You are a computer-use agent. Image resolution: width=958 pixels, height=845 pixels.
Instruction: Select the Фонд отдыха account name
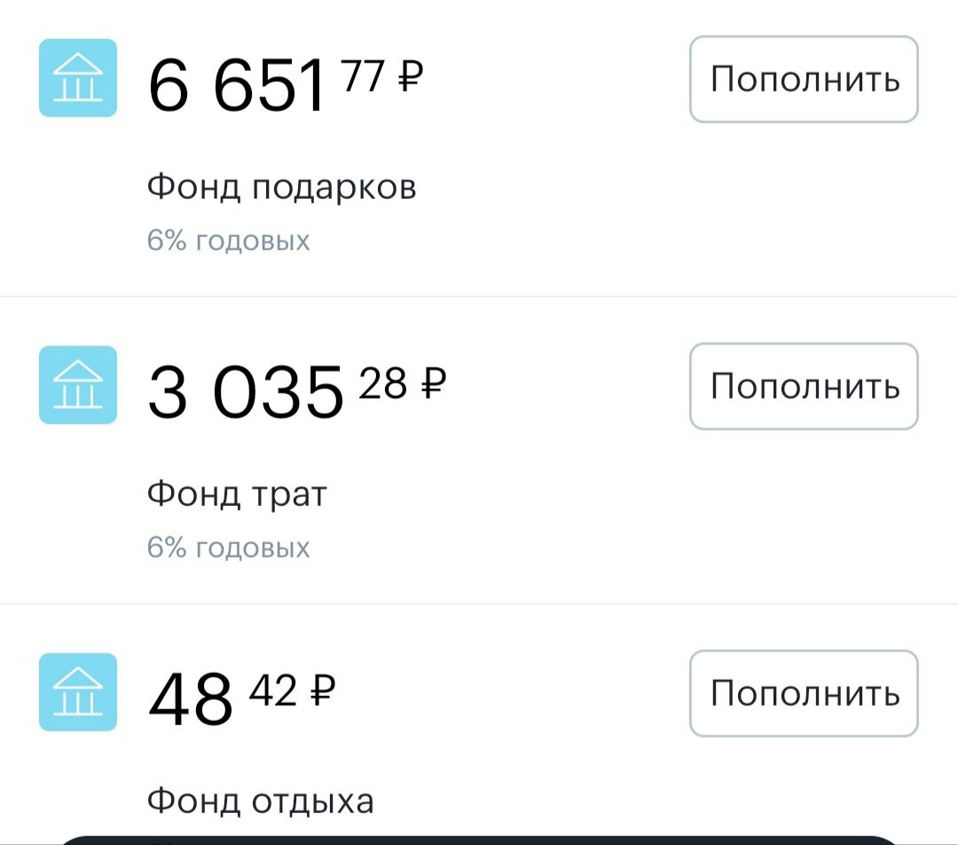pyautogui.click(x=260, y=801)
